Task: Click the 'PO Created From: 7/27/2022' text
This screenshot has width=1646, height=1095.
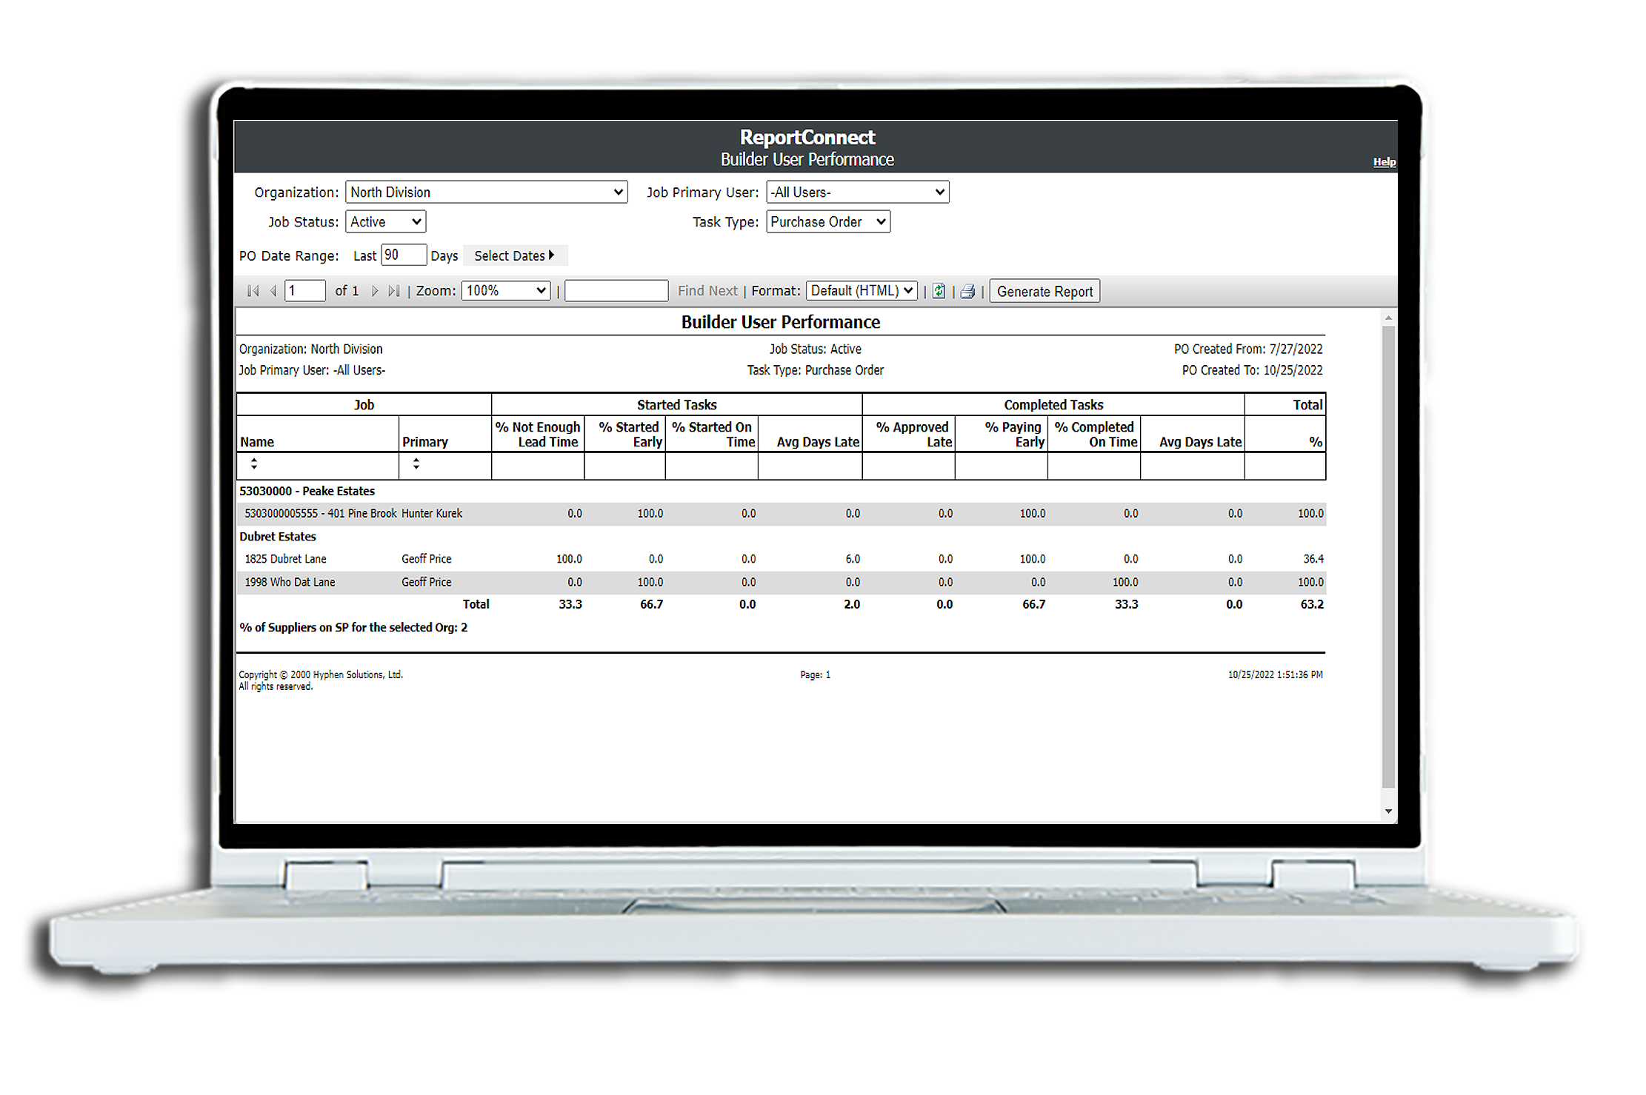Action: pos(1248,349)
